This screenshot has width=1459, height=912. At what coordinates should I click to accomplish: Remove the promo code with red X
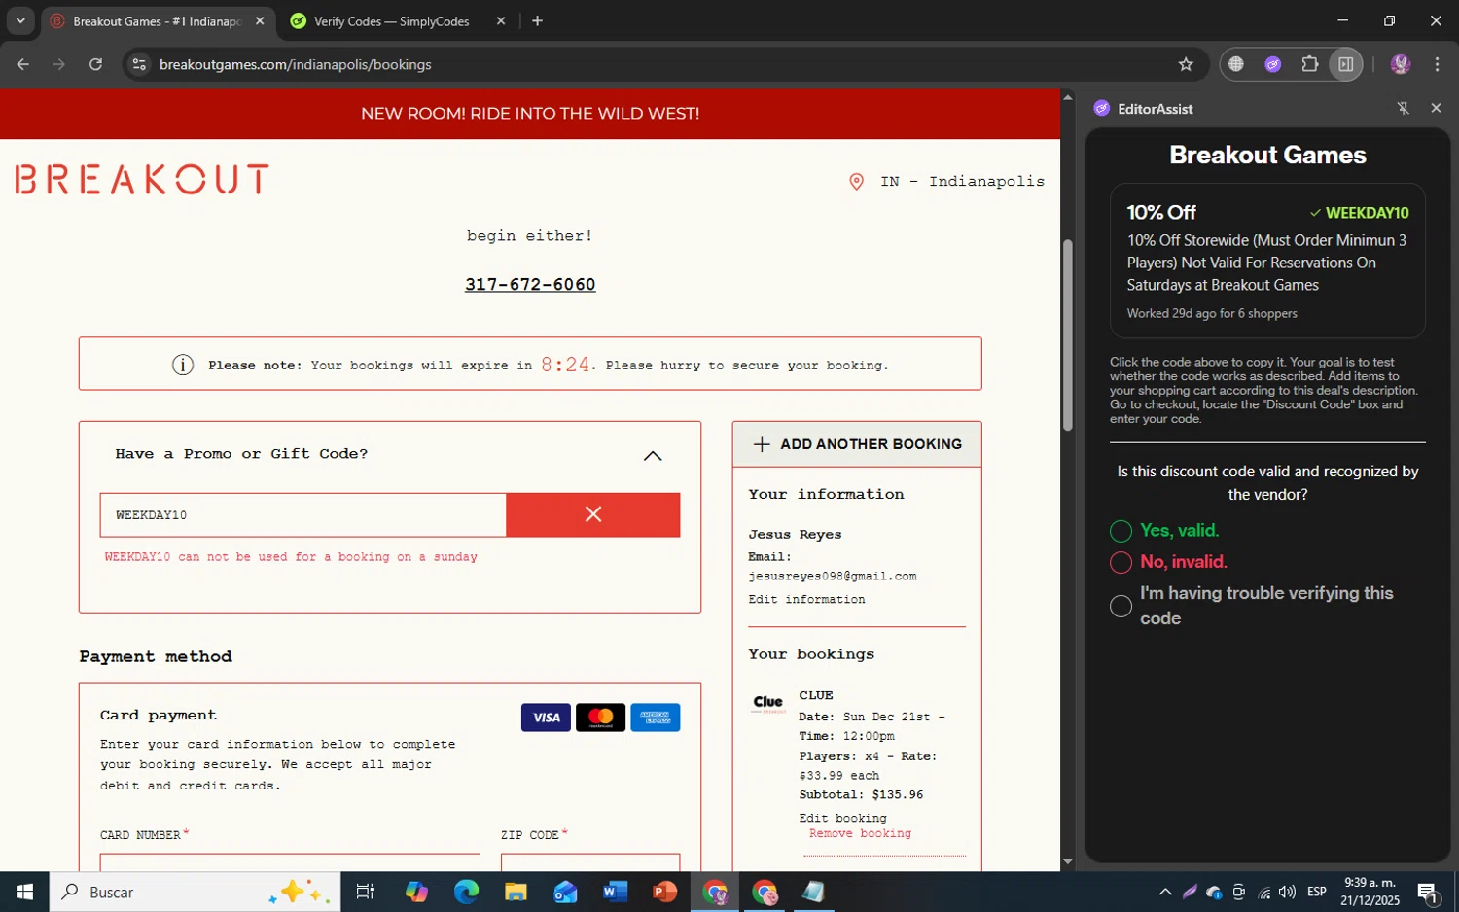click(593, 515)
